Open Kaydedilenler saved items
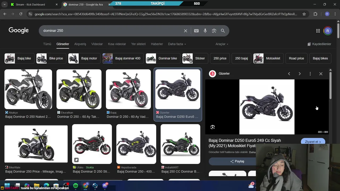 point(319,44)
